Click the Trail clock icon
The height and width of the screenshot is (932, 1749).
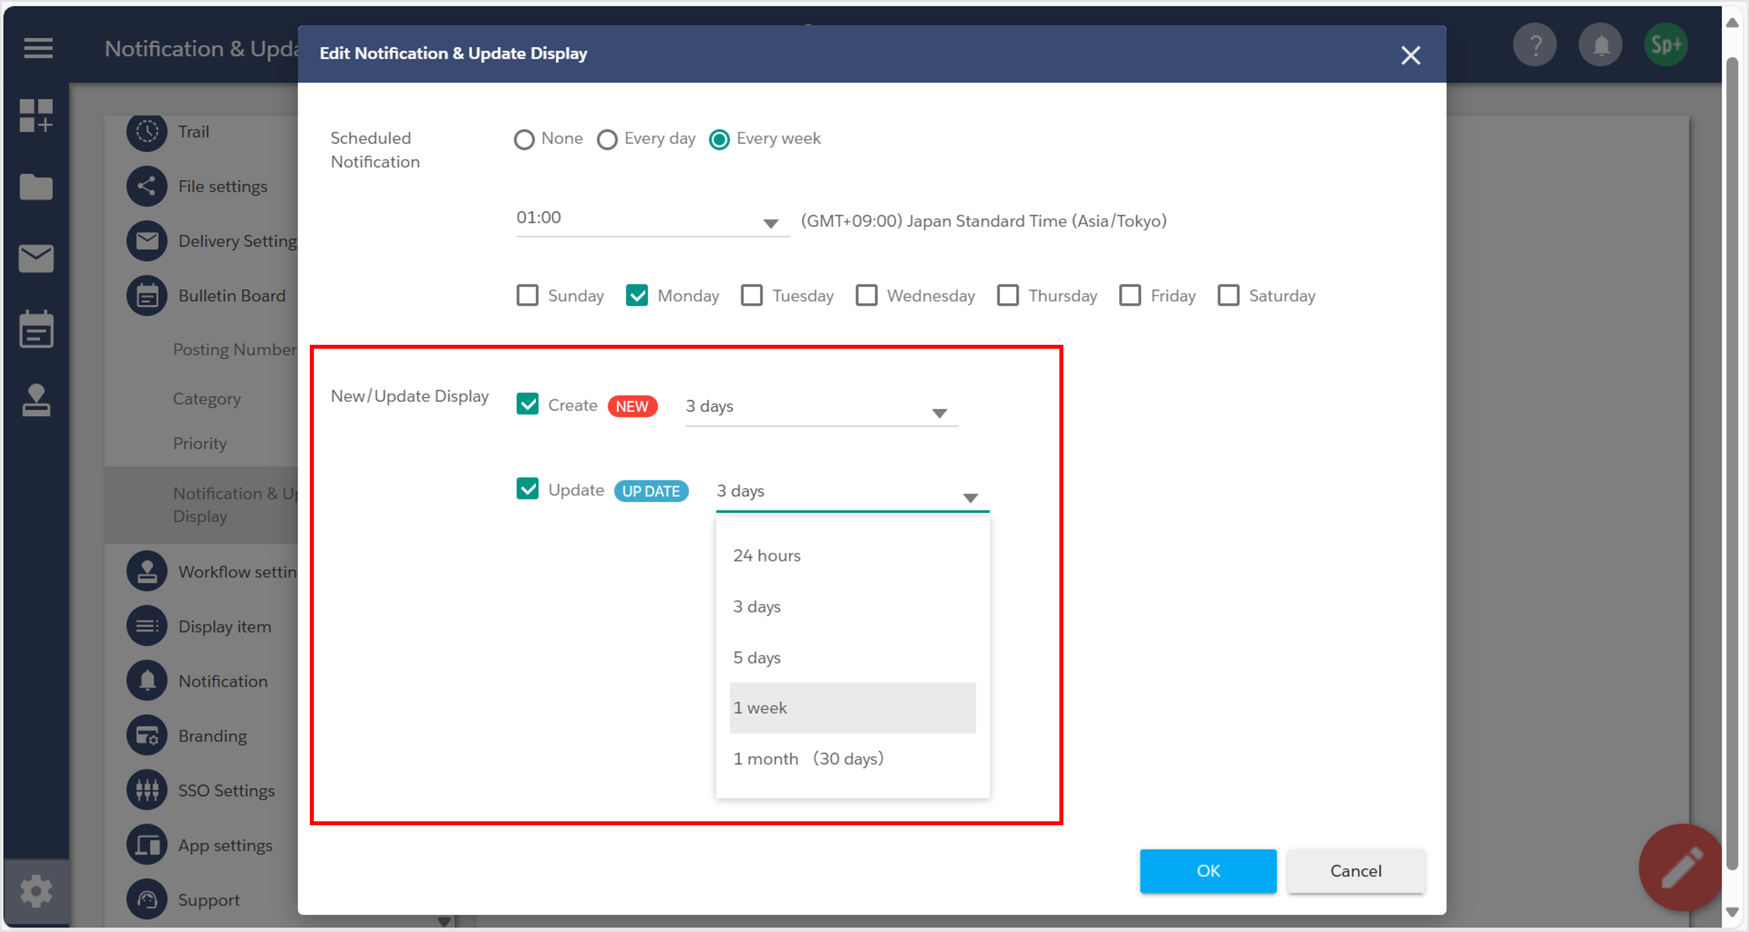pyautogui.click(x=147, y=131)
